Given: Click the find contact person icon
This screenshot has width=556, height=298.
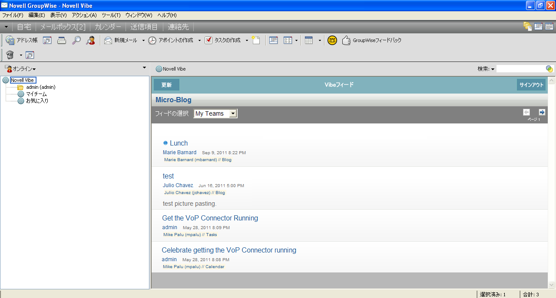Looking at the screenshot, I should [x=90, y=40].
